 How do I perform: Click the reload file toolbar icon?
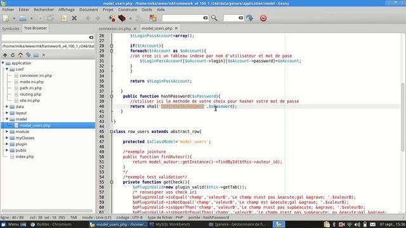point(63,18)
